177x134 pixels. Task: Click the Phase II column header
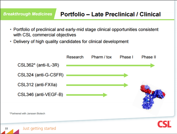pyautogui.click(x=149, y=57)
